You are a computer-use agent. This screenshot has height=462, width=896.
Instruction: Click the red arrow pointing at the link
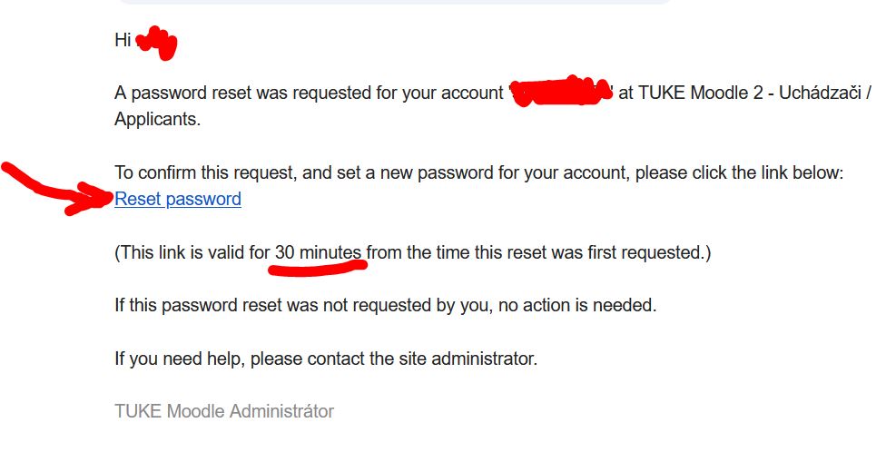click(54, 189)
